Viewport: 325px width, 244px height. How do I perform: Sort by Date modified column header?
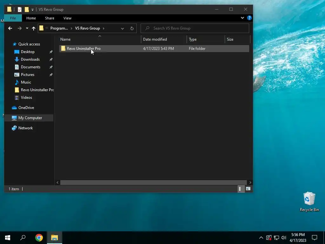pos(164,39)
